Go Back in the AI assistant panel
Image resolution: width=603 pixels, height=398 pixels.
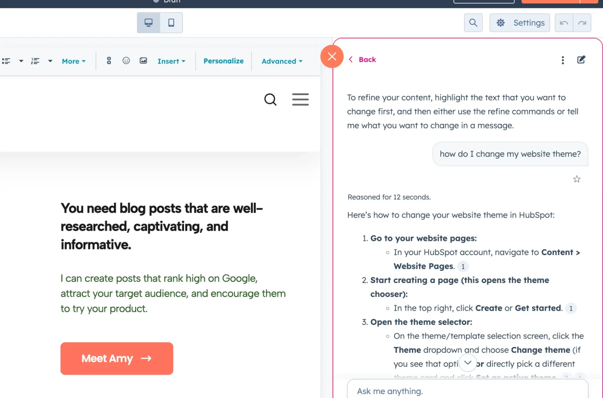pos(362,59)
